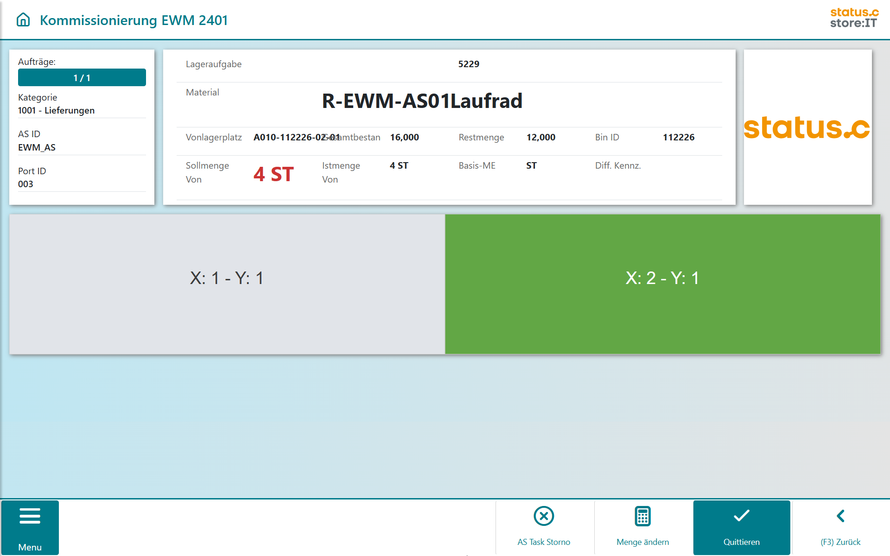Click the Port ID value 003

pos(25,184)
